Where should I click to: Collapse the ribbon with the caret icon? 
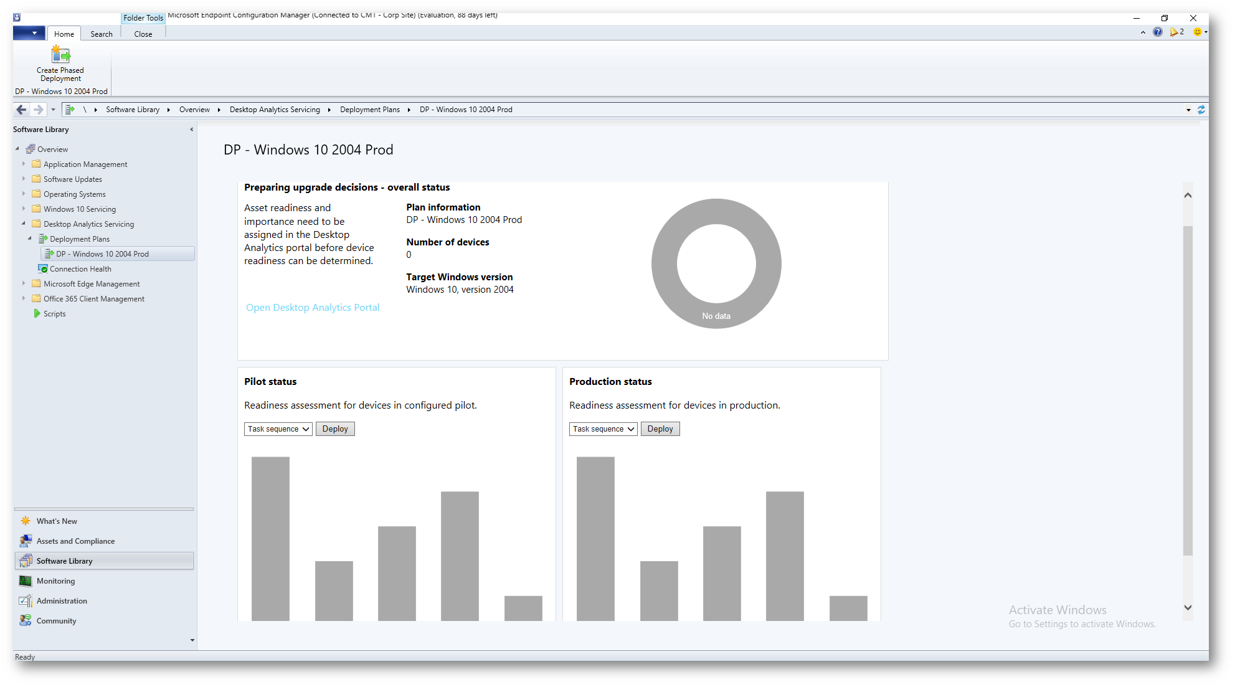[1143, 32]
